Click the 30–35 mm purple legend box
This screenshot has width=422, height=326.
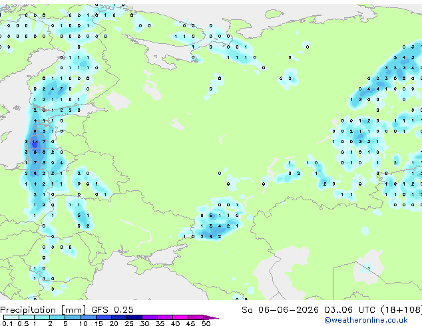(150, 317)
